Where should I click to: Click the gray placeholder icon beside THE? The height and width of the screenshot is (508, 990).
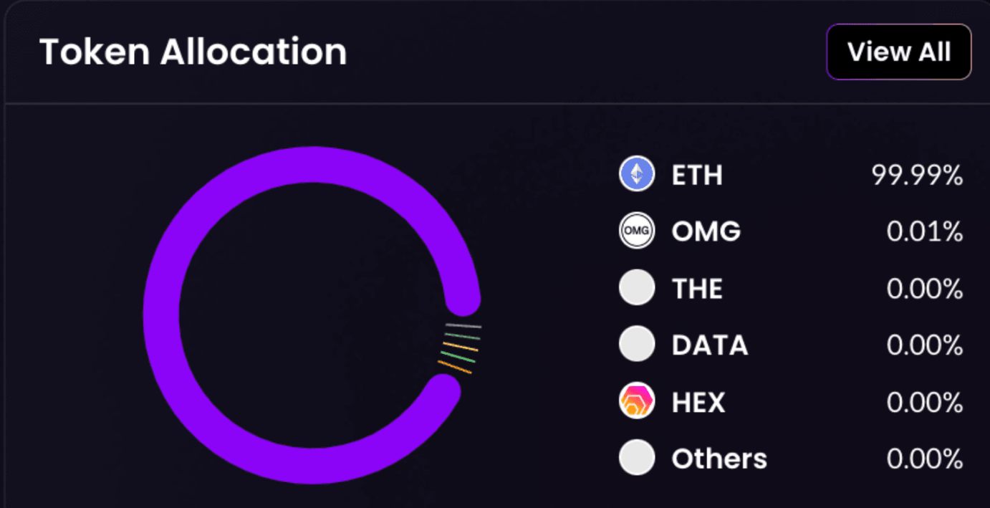pyautogui.click(x=636, y=288)
